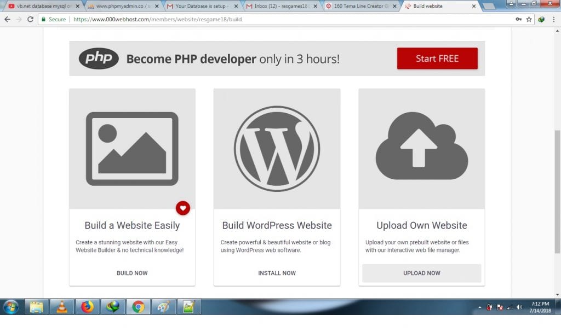This screenshot has height=328, width=561.
Task: Close the Inbox (12) tab
Action: click(315, 7)
